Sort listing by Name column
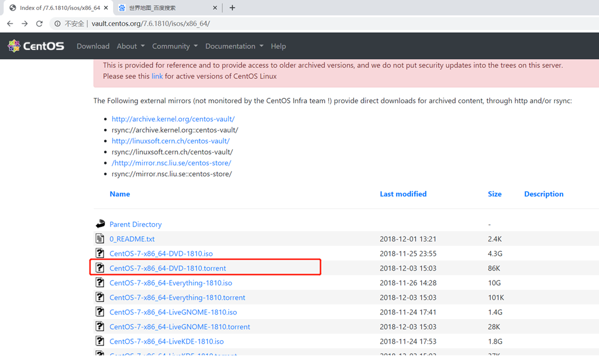The image size is (599, 356). [x=119, y=194]
